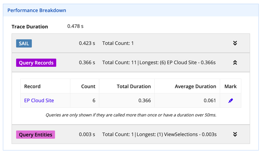Select the Trace Duration label

30,27
